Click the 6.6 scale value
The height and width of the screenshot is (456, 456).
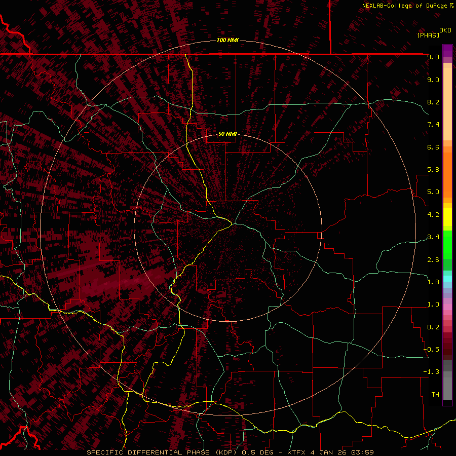tap(433, 147)
